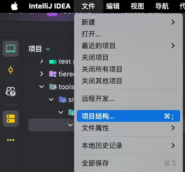The image size is (185, 172).
Task: Open the Project tool window icon
Action: (11, 49)
